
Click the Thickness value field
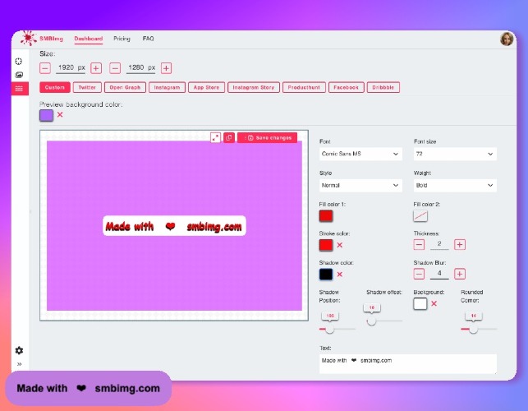(x=439, y=244)
